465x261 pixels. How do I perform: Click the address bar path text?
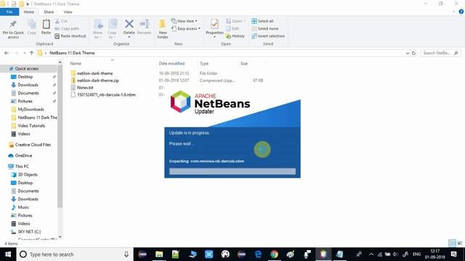[72, 53]
